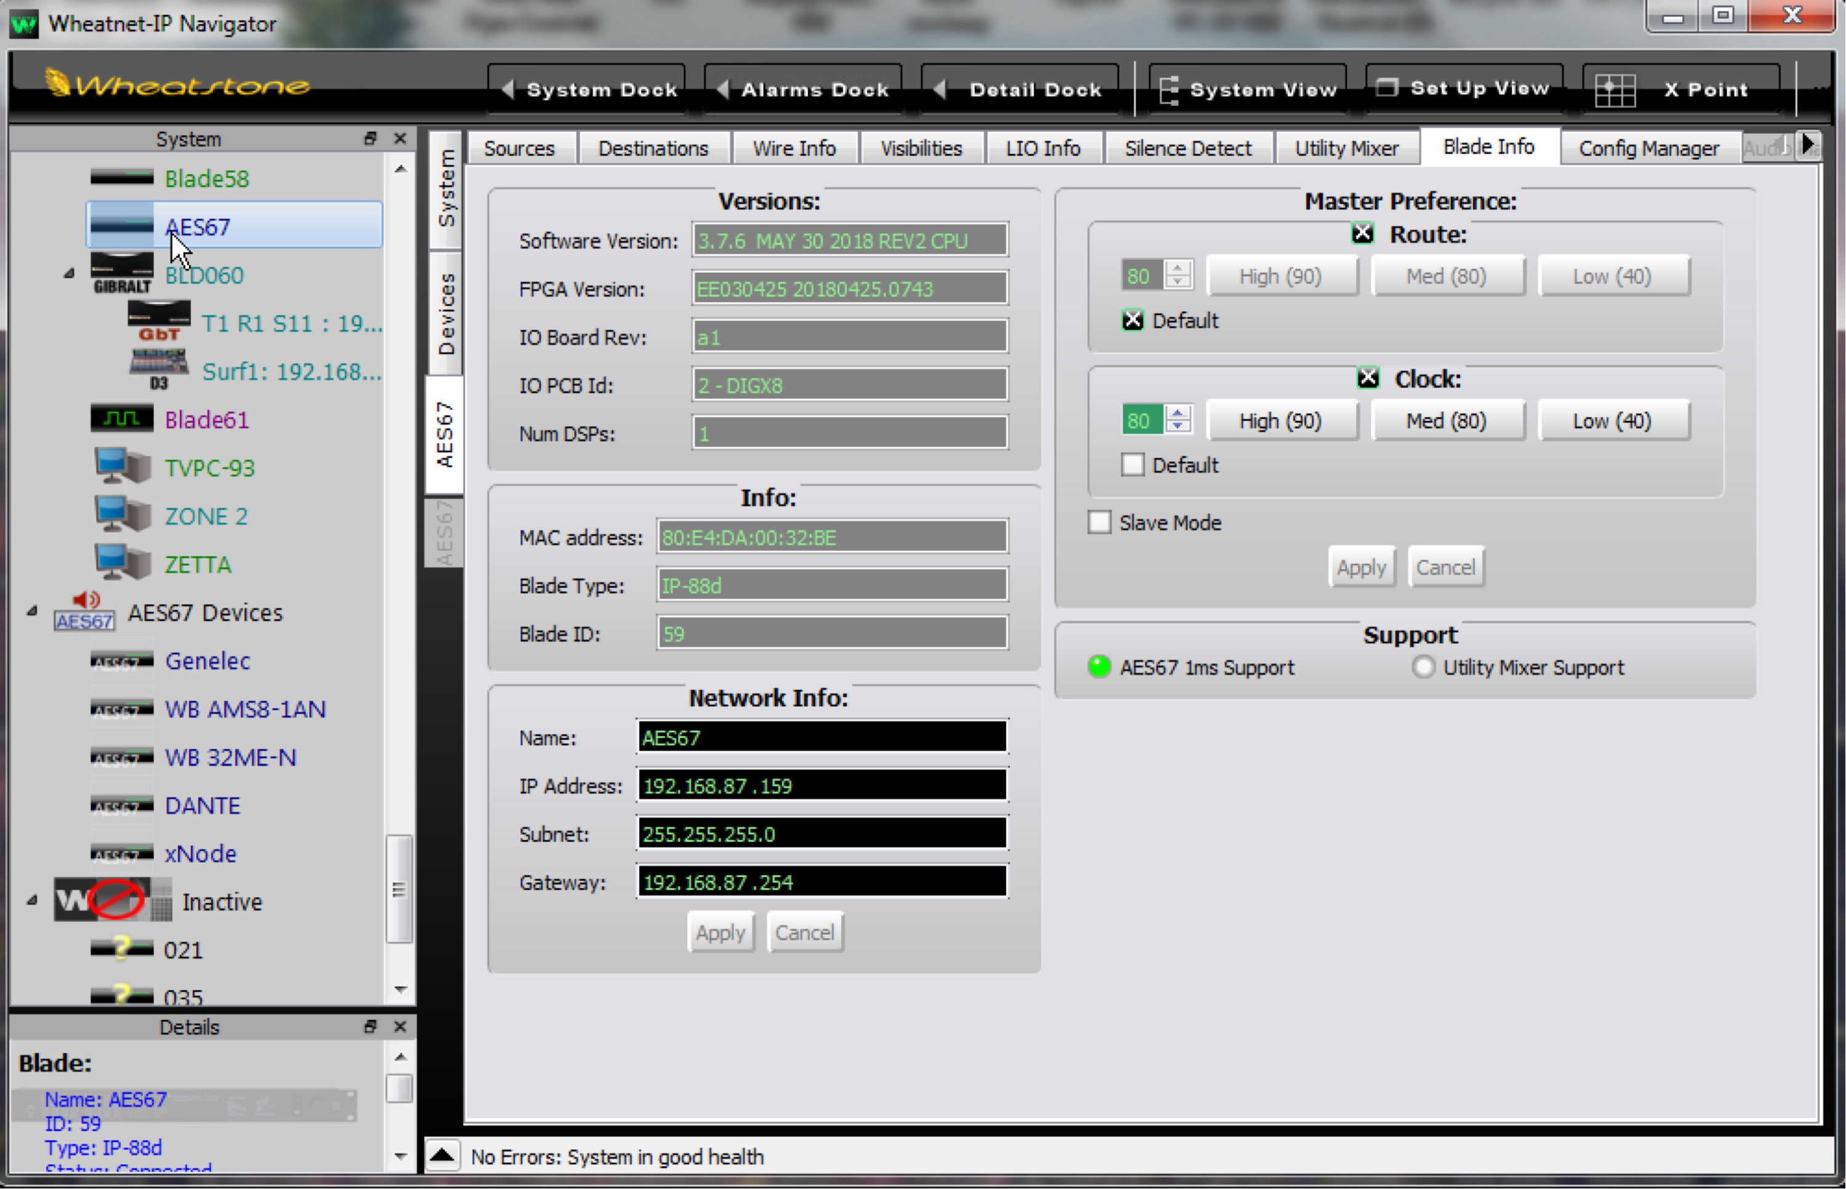This screenshot has height=1189, width=1846.
Task: Select the vertical Devices tab
Action: 446,313
